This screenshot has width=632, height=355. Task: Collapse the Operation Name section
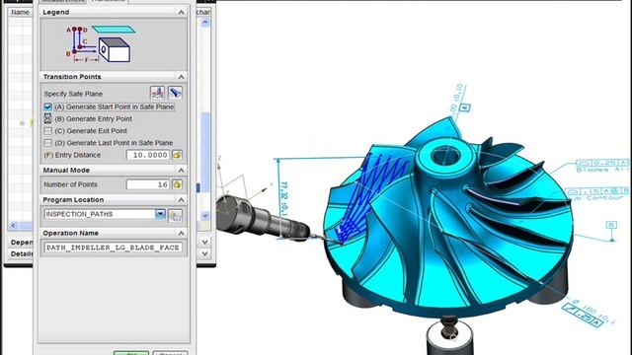click(x=181, y=233)
